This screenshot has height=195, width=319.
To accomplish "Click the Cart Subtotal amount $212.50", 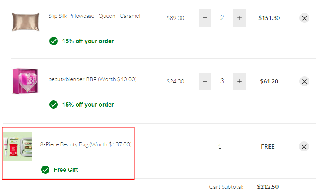I will pyautogui.click(x=268, y=187).
